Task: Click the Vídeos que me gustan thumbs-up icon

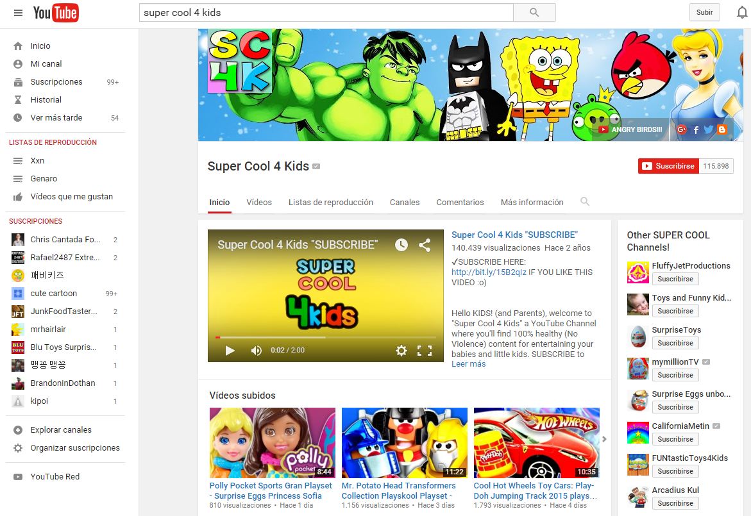Action: click(18, 197)
